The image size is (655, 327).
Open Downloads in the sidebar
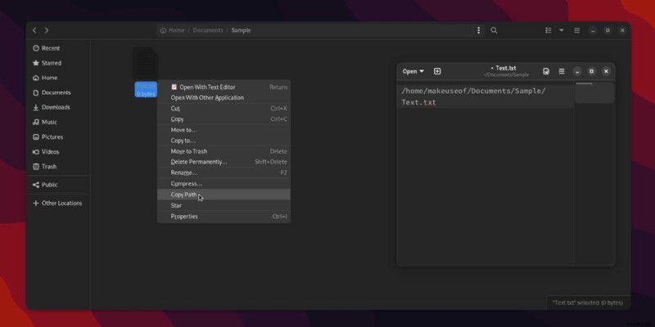[x=58, y=107]
